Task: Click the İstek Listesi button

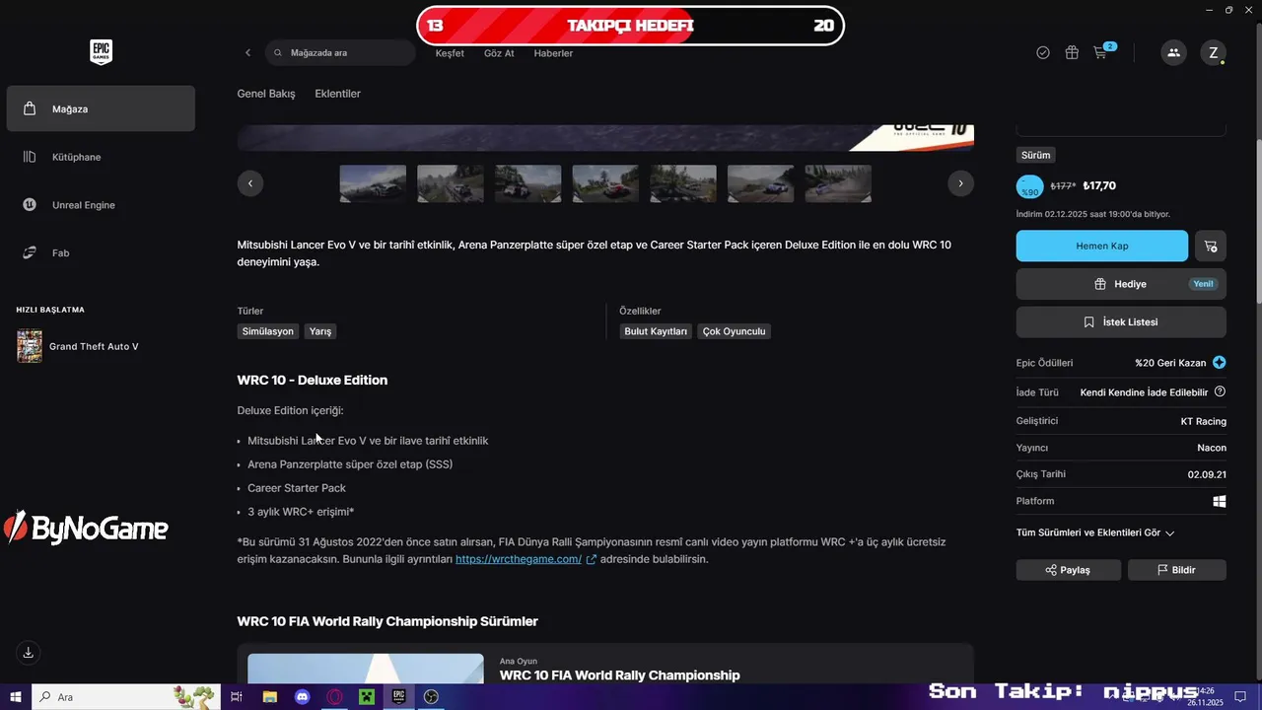Action: [1121, 322]
